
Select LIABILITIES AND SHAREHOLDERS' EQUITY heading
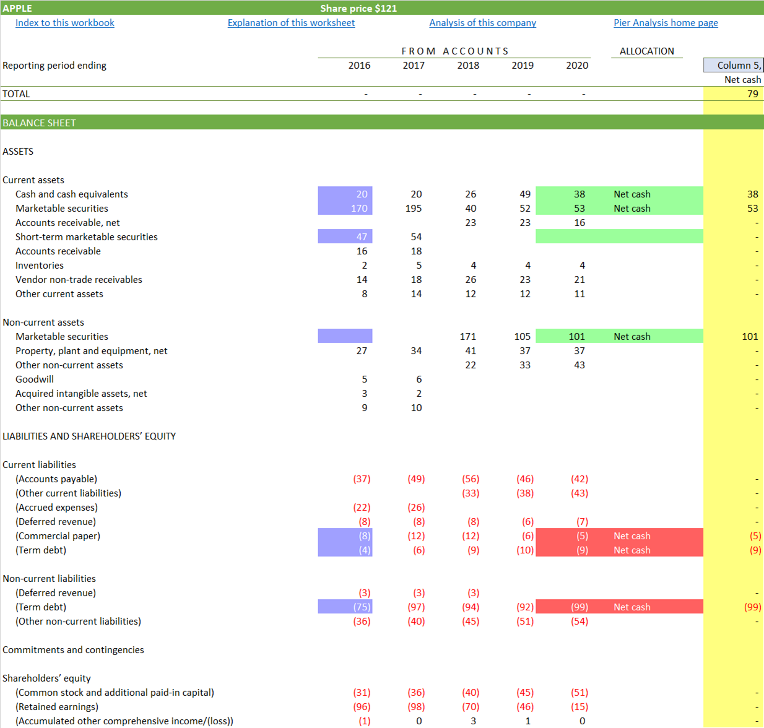pos(89,436)
